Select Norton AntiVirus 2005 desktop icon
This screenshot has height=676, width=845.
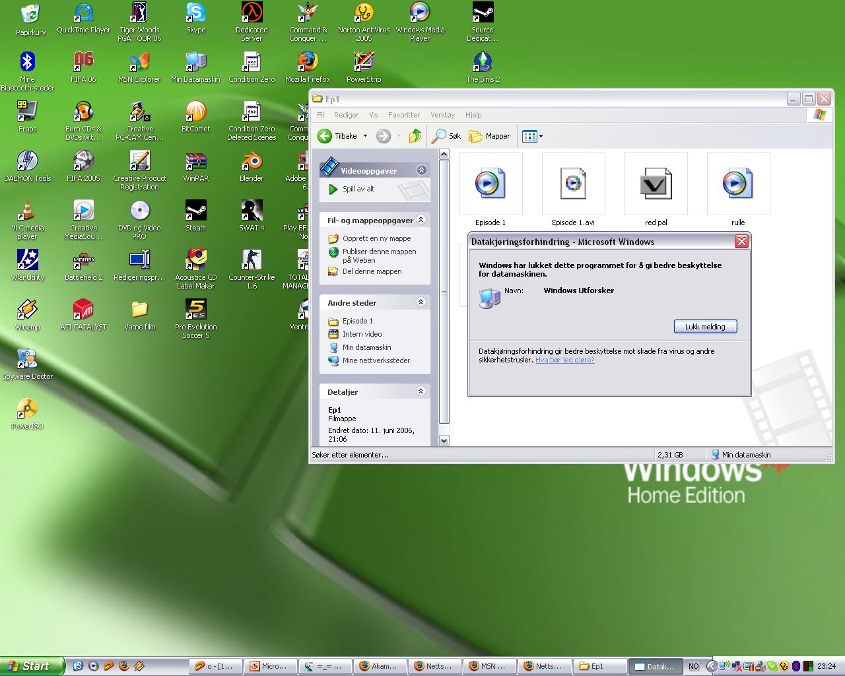[x=364, y=22]
